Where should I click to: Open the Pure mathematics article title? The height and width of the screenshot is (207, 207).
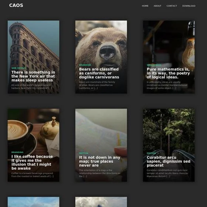click(x=168, y=73)
